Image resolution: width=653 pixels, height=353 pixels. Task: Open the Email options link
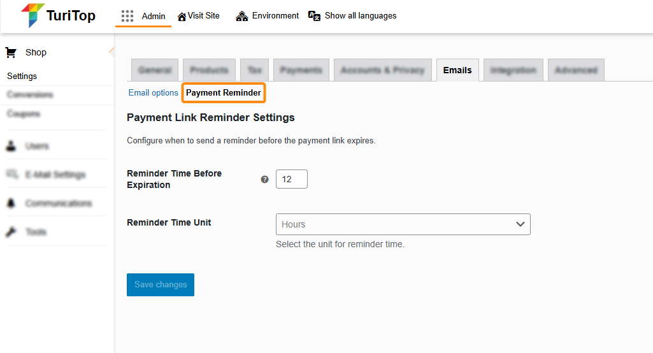[x=154, y=93]
